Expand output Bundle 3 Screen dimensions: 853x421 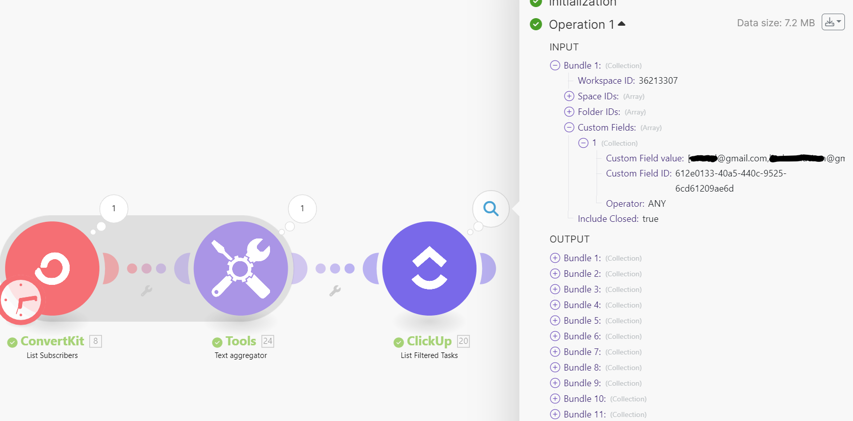(555, 289)
